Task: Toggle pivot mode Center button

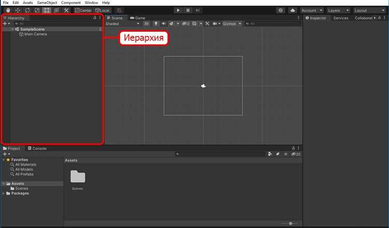Action: tap(84, 10)
